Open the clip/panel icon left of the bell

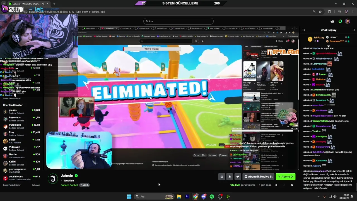[221, 176]
